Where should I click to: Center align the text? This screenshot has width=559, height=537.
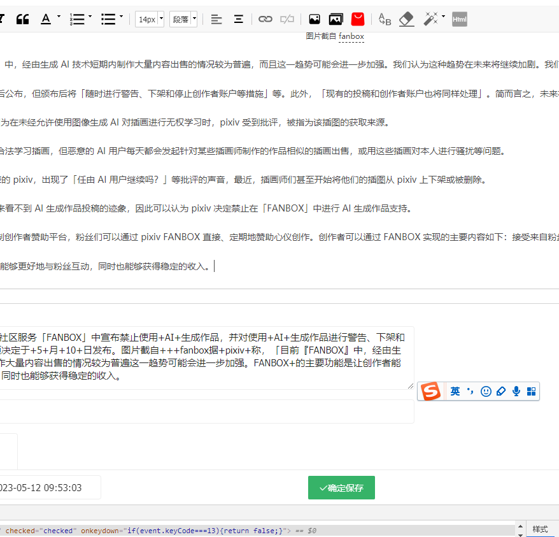point(239,19)
